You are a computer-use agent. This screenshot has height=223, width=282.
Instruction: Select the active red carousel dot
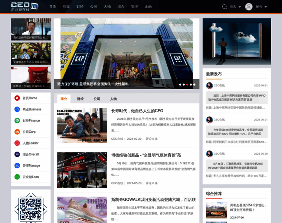[x=187, y=84]
